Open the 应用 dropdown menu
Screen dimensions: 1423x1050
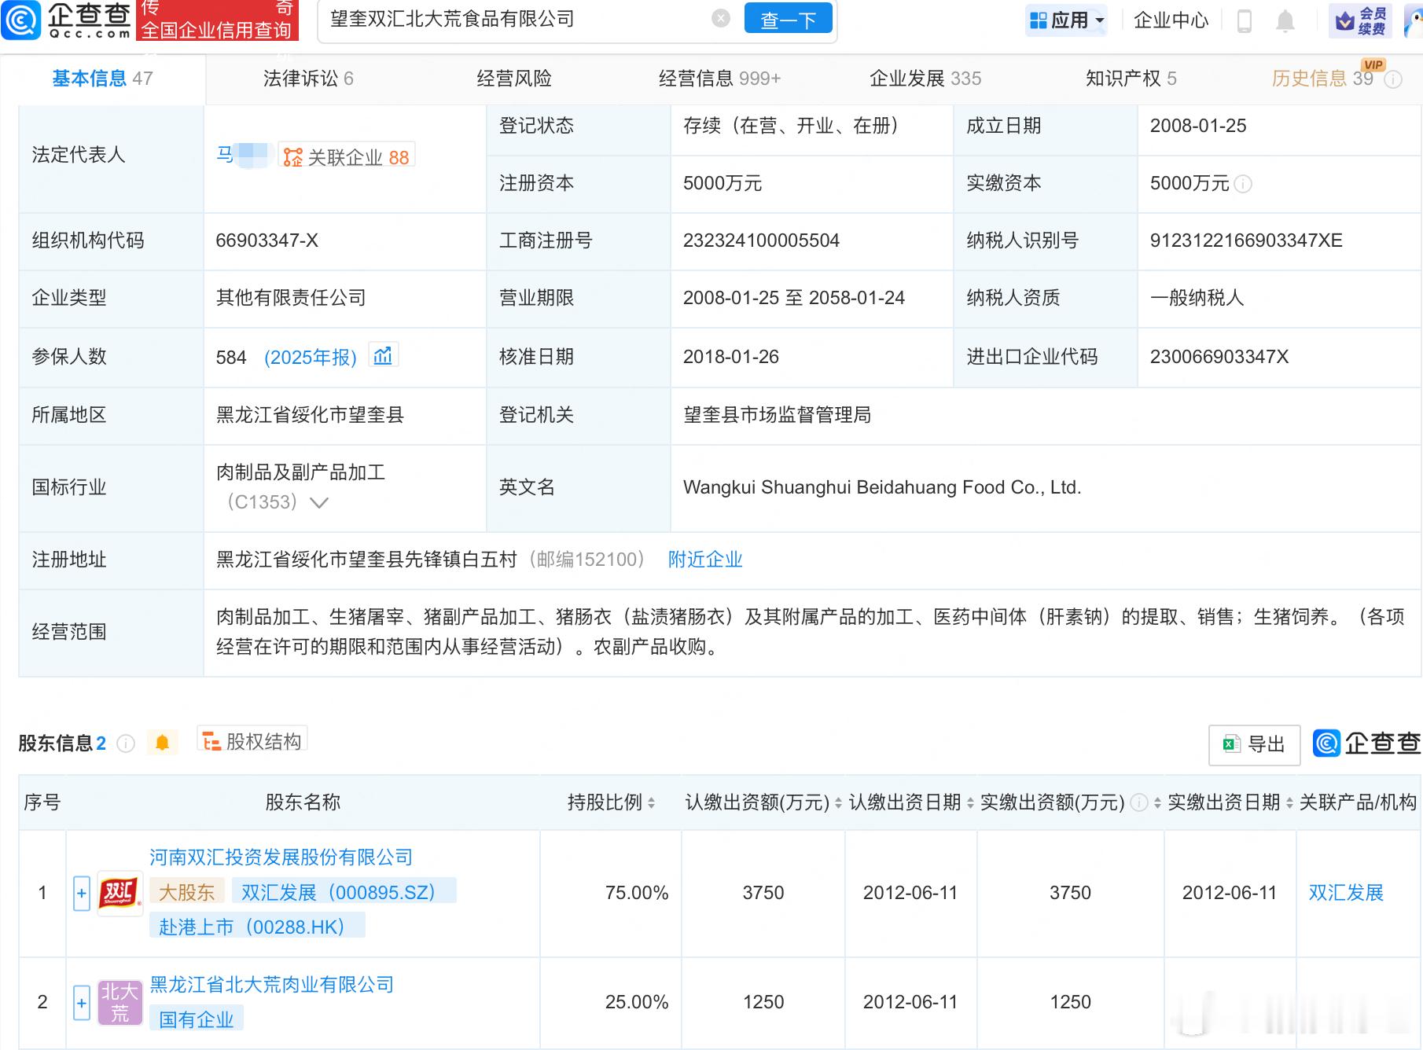pos(1067,20)
